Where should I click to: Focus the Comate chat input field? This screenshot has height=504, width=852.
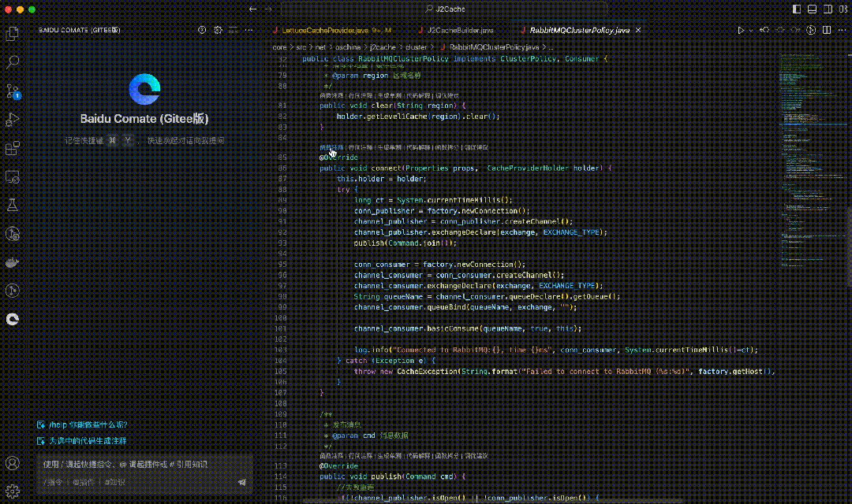point(144,465)
